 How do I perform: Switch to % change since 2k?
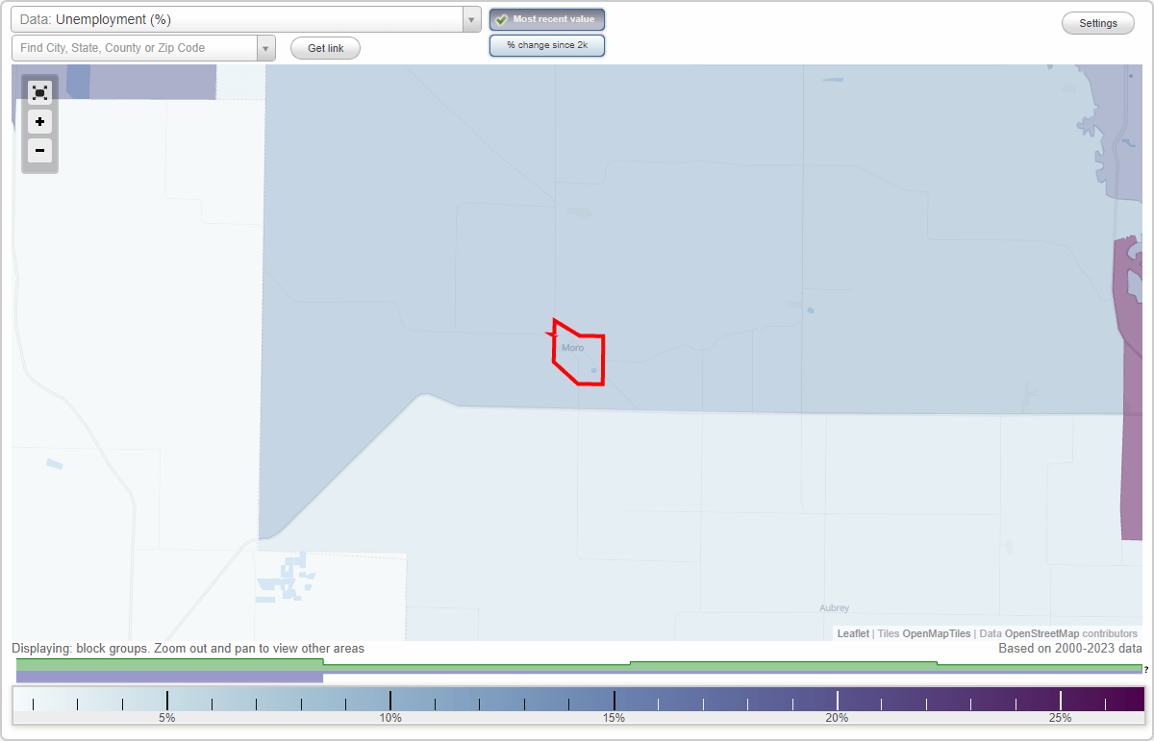point(547,45)
